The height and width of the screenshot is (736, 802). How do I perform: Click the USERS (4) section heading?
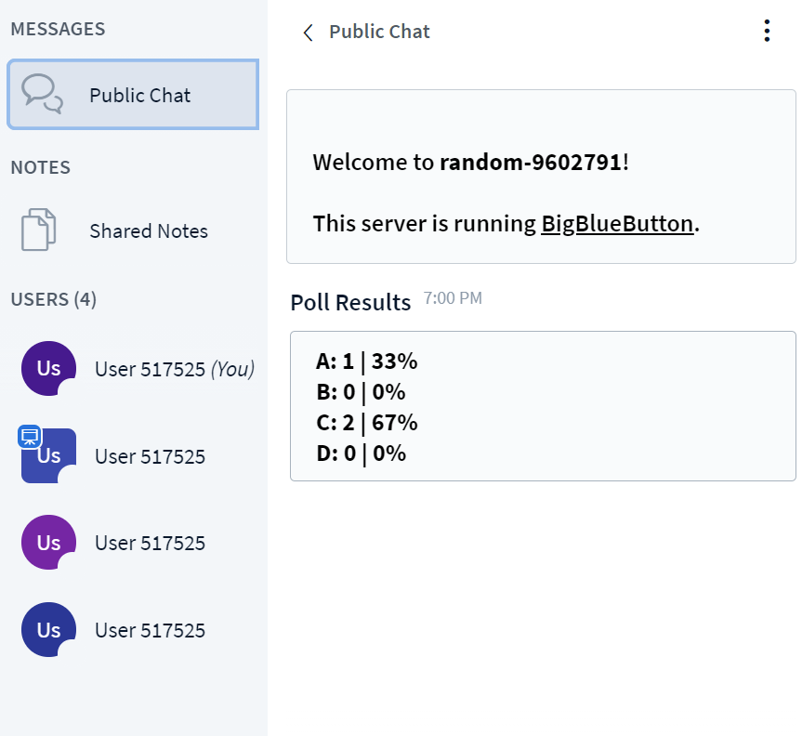54,299
